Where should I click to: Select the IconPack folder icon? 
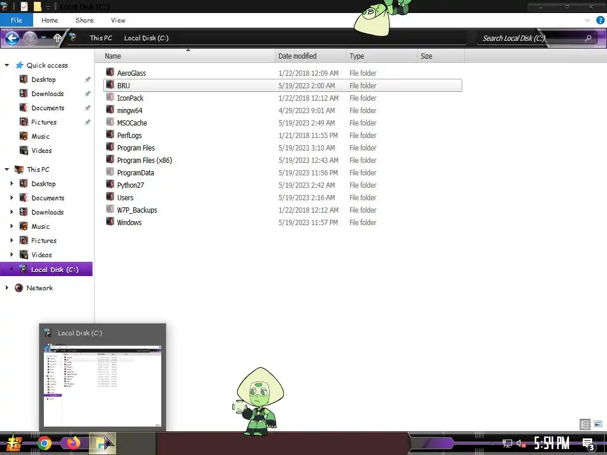110,97
